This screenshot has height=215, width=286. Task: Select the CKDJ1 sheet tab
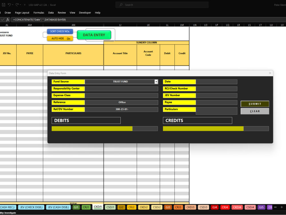click(x=98, y=207)
